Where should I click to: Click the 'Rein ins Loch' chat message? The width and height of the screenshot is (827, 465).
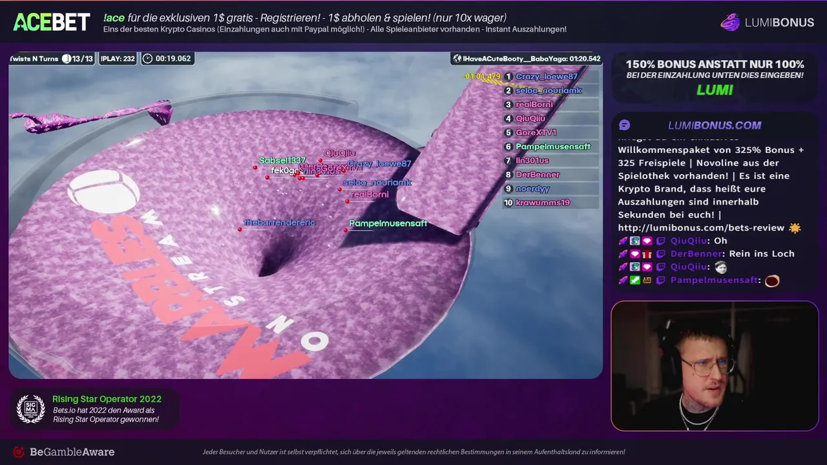pyautogui.click(x=762, y=254)
